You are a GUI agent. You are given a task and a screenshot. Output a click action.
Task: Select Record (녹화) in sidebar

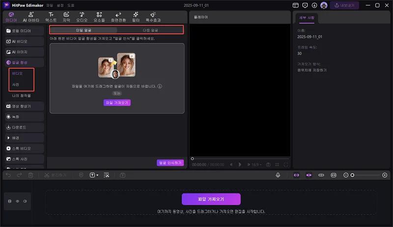pos(24,117)
